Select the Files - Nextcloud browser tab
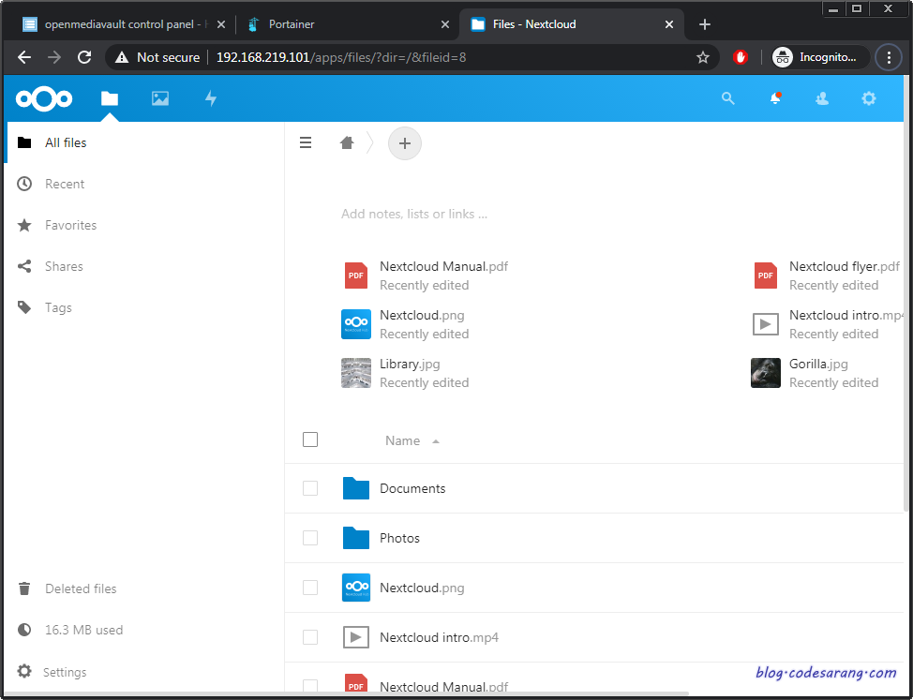 572,24
